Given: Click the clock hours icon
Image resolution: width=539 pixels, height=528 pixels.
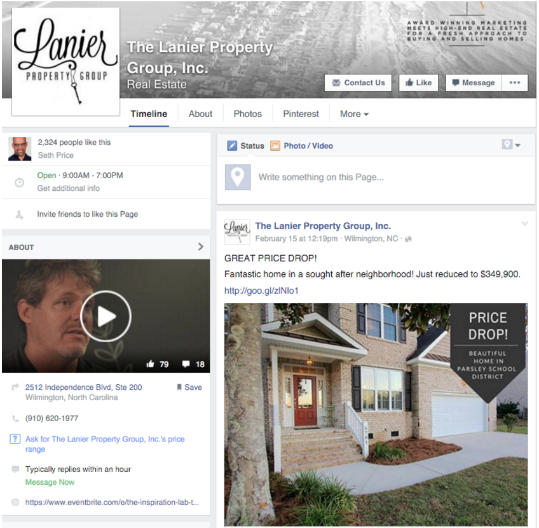Looking at the screenshot, I should click(x=20, y=183).
